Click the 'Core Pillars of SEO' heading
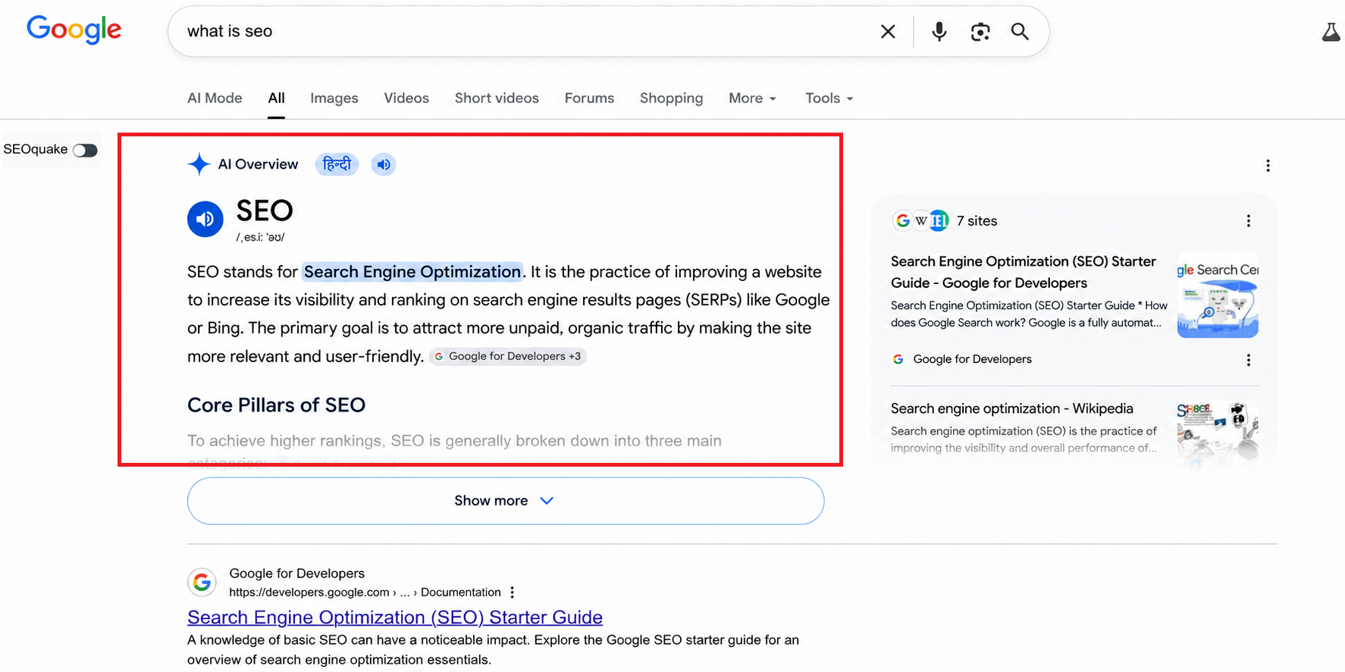Viewport: 1345px width, 672px height. click(276, 405)
